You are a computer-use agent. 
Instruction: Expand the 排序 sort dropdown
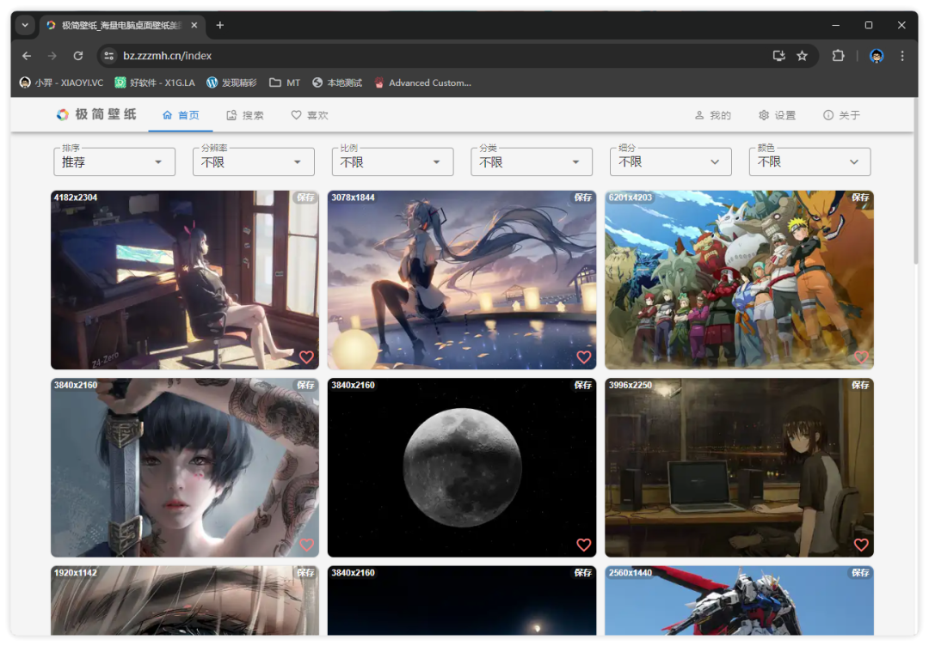pyautogui.click(x=114, y=161)
